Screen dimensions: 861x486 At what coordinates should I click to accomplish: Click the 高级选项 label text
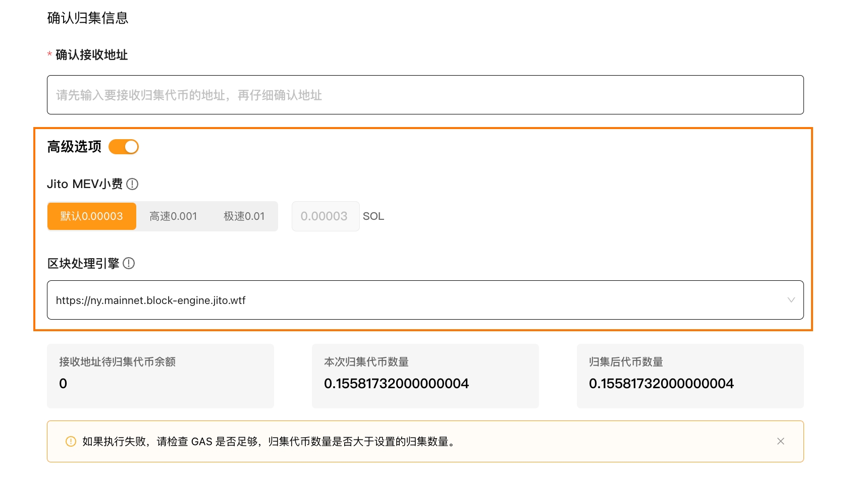(74, 147)
